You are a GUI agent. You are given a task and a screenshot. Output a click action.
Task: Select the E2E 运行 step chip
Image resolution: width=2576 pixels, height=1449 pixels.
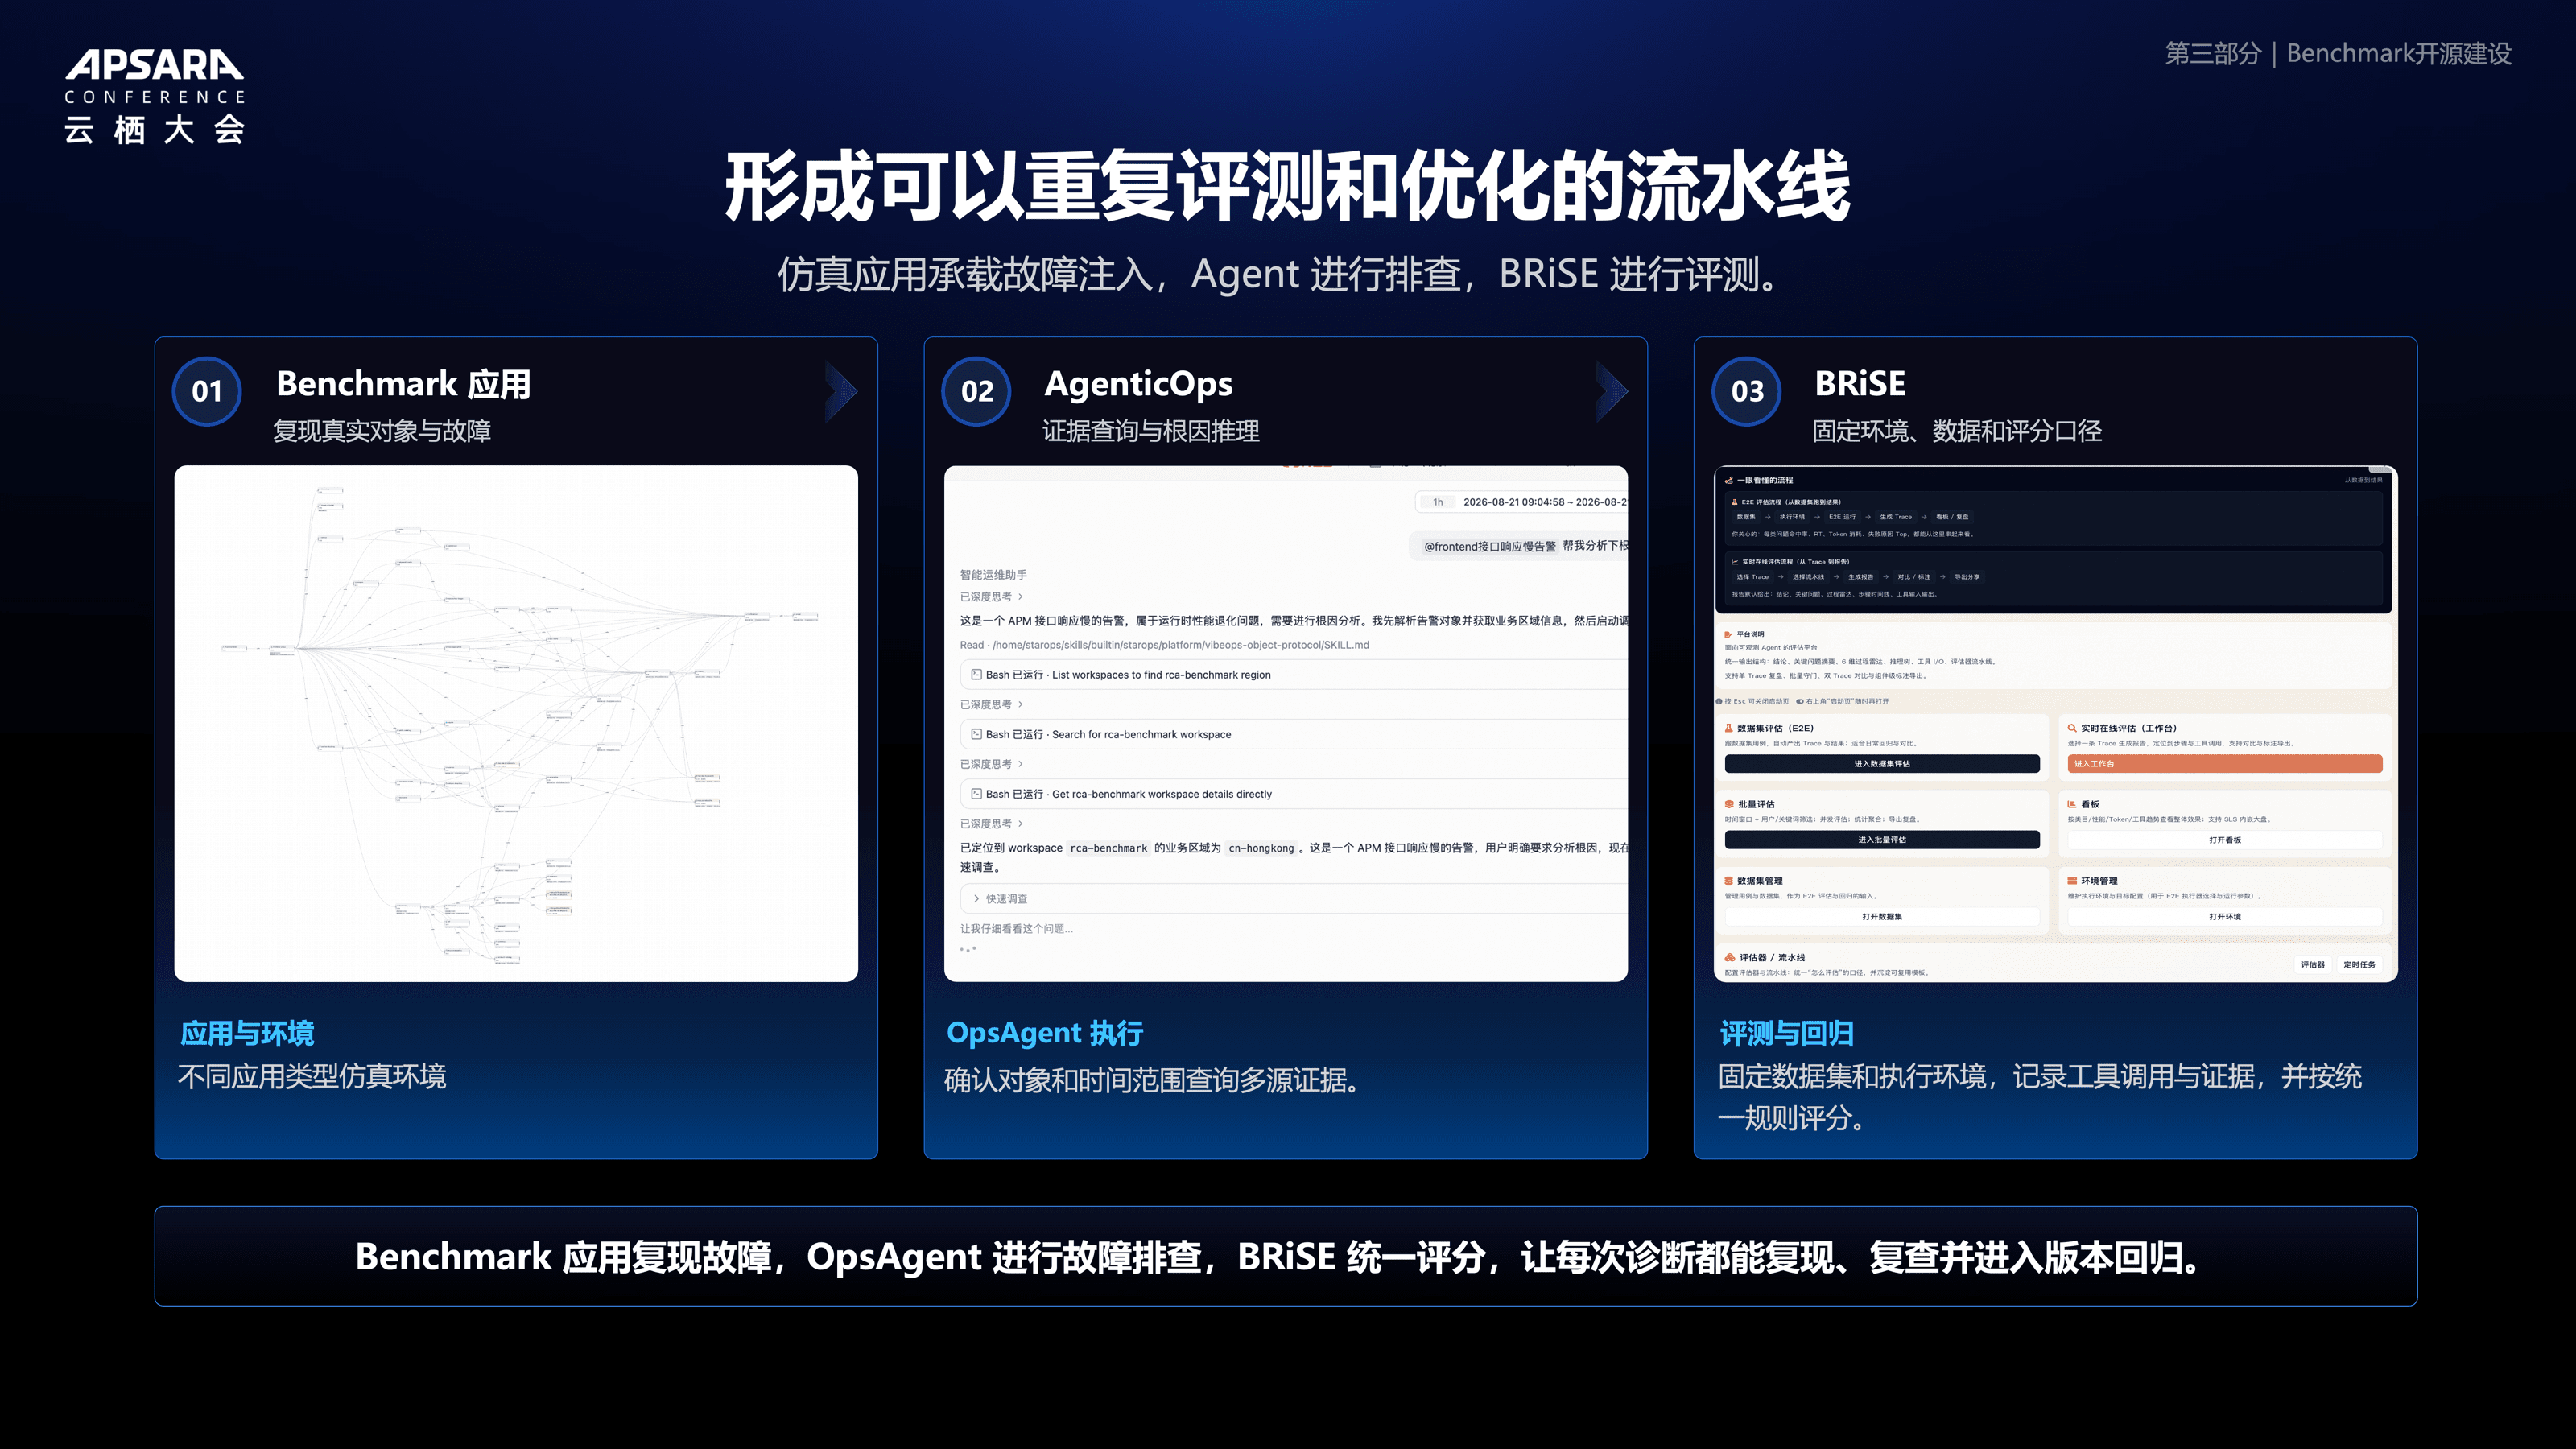click(1842, 517)
